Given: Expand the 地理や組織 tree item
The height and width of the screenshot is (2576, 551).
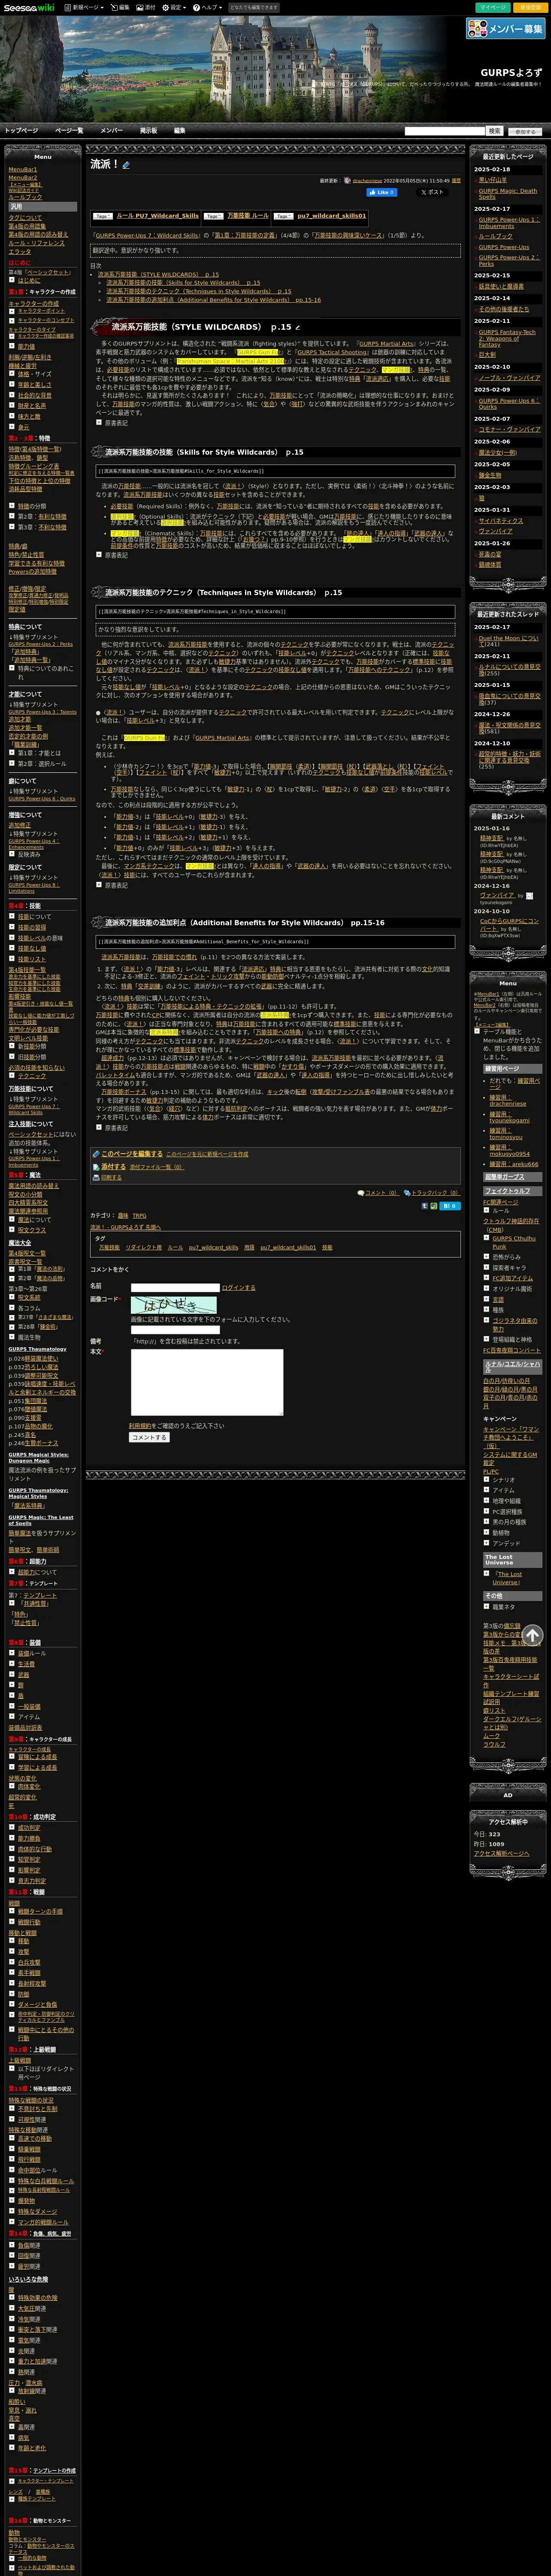Looking at the screenshot, I should coord(487,1500).
